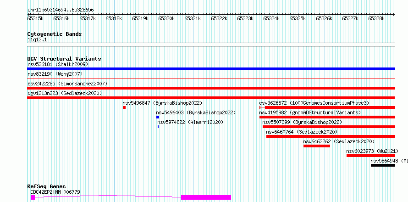Image resolution: width=408 pixels, height=202 pixels.
Task: Click the small magenta CDC42EP2 first exon
Action: (x=33, y=197)
